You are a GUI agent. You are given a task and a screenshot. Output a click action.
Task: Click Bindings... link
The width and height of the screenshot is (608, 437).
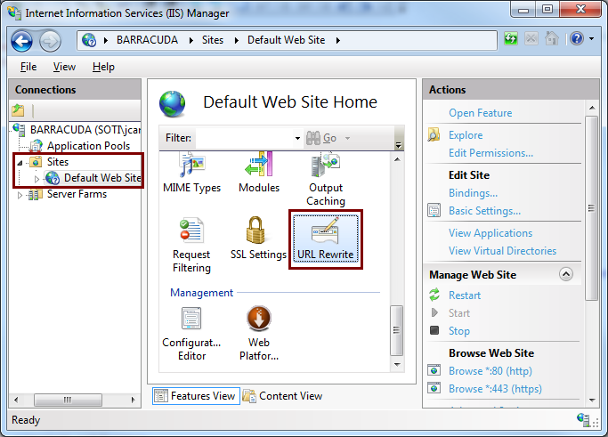click(x=473, y=193)
